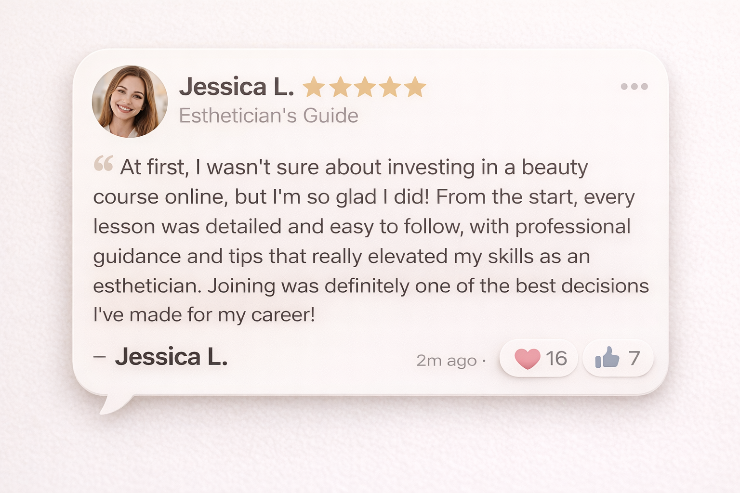
Task: Select the fourth rating star
Action: click(x=390, y=87)
